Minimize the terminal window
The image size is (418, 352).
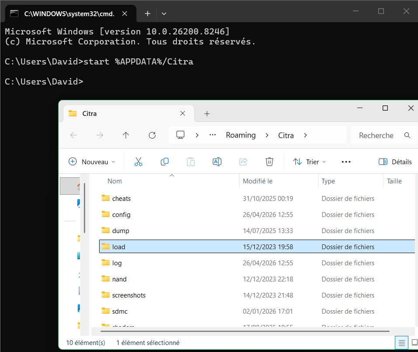(x=356, y=11)
